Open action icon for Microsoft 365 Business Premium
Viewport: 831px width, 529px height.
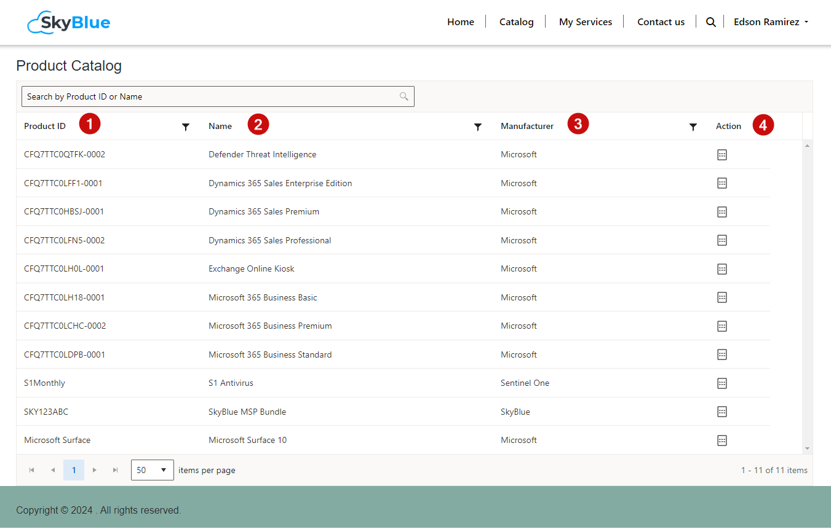[722, 326]
